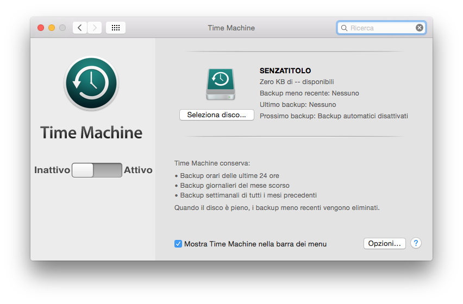This screenshot has height=304, width=463.
Task: Click the magnifying glass search icon
Action: coord(345,28)
